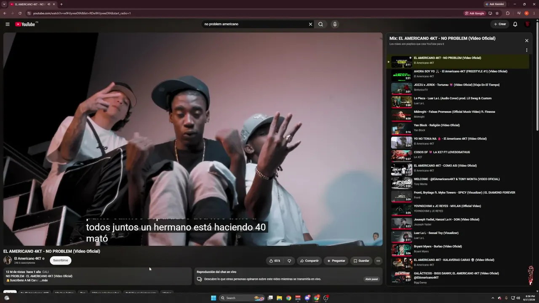
Task: Open the Windows Start menu
Action: tap(213, 298)
